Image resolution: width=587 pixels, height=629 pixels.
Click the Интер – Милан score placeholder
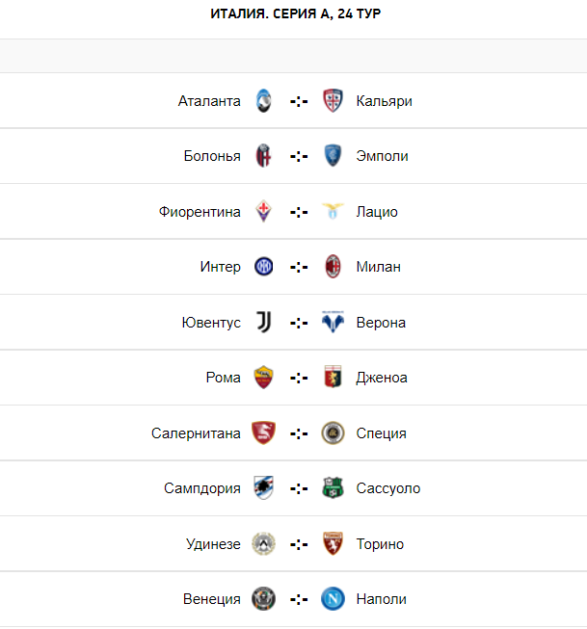[x=298, y=267]
